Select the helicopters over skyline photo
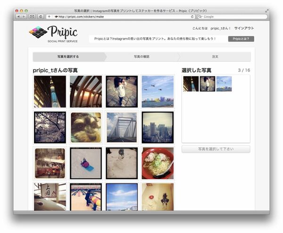The image size is (283, 233). pyautogui.click(x=158, y=92)
